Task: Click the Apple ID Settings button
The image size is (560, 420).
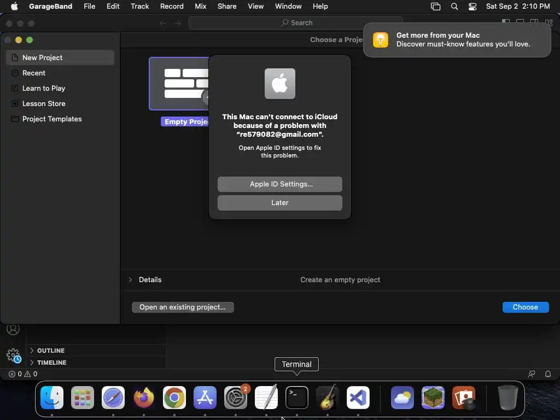Action: click(279, 184)
